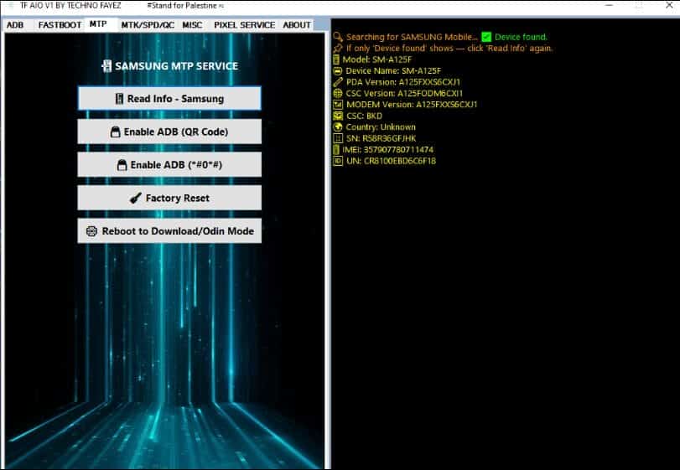Select the 'Model: SM-A125F' log line

[x=376, y=59]
